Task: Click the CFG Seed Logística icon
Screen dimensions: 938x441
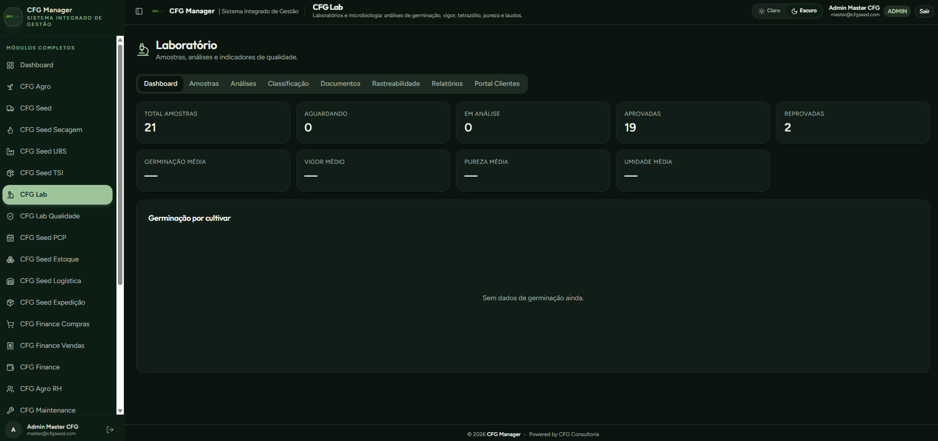Action: tap(10, 281)
